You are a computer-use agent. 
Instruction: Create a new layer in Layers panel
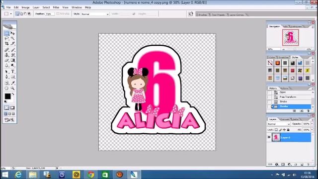coord(302,164)
